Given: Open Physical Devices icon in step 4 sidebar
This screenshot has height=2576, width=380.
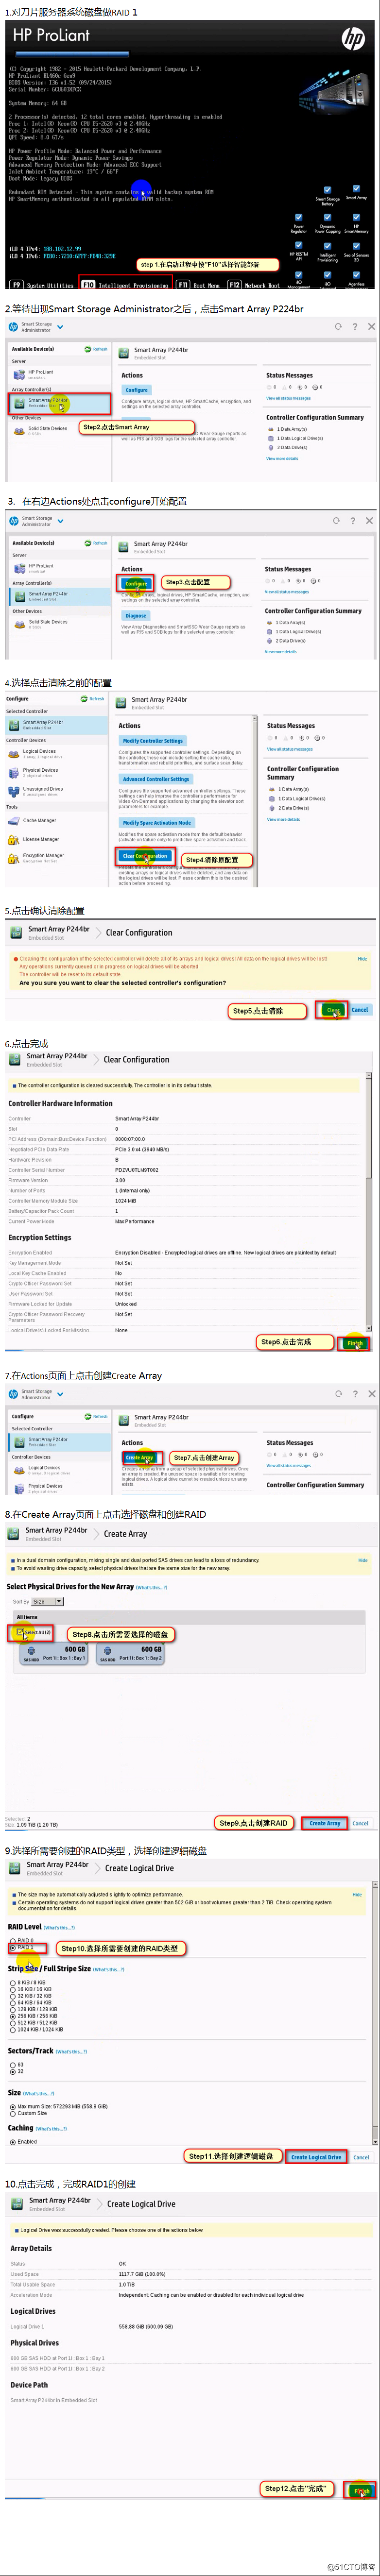Looking at the screenshot, I should point(14,772).
